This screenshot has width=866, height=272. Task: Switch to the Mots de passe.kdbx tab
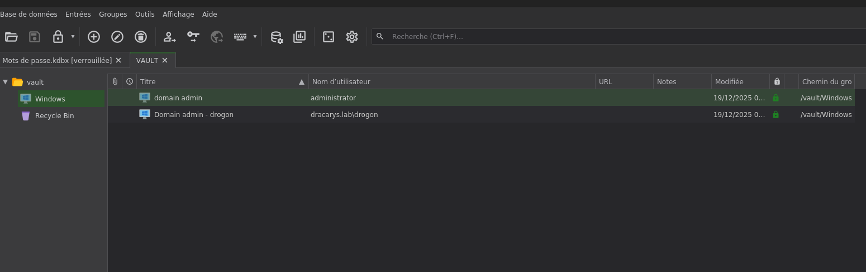point(56,60)
